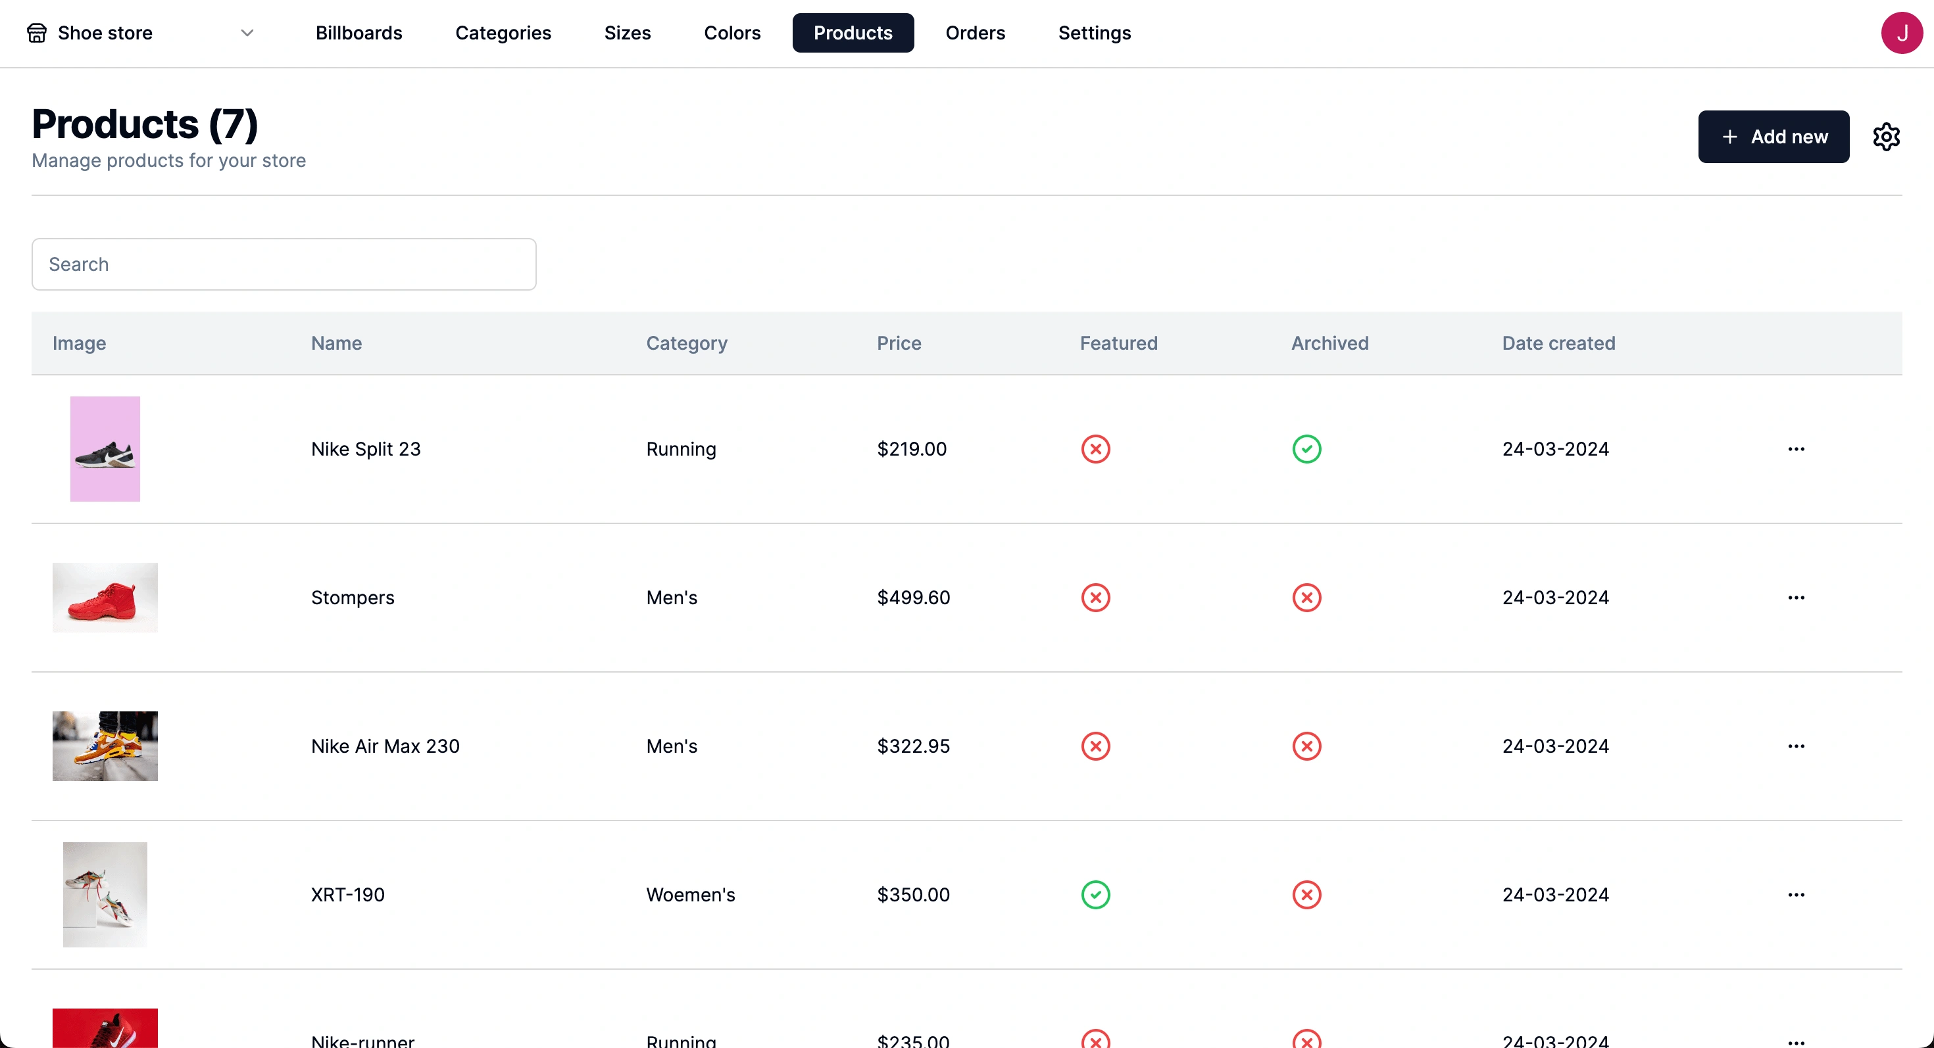Navigate to the Orders tab

(976, 33)
